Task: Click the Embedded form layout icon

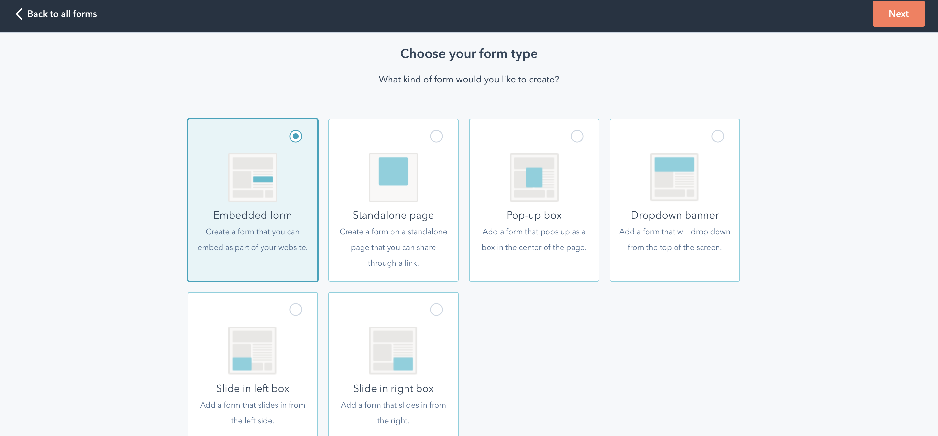Action: pos(252,177)
